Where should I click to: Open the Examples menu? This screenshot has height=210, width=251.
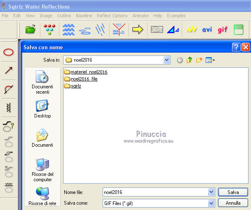tap(176, 16)
